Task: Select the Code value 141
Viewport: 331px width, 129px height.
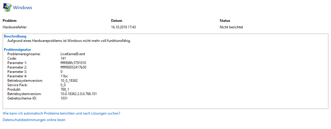Action: (63, 58)
